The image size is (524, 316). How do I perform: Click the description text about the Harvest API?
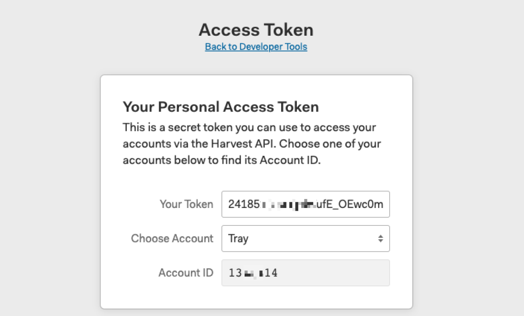(x=252, y=143)
